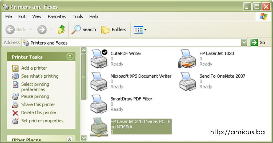Select the CutePDF Writer printer icon
The height and width of the screenshot is (143, 273).
[x=99, y=59]
